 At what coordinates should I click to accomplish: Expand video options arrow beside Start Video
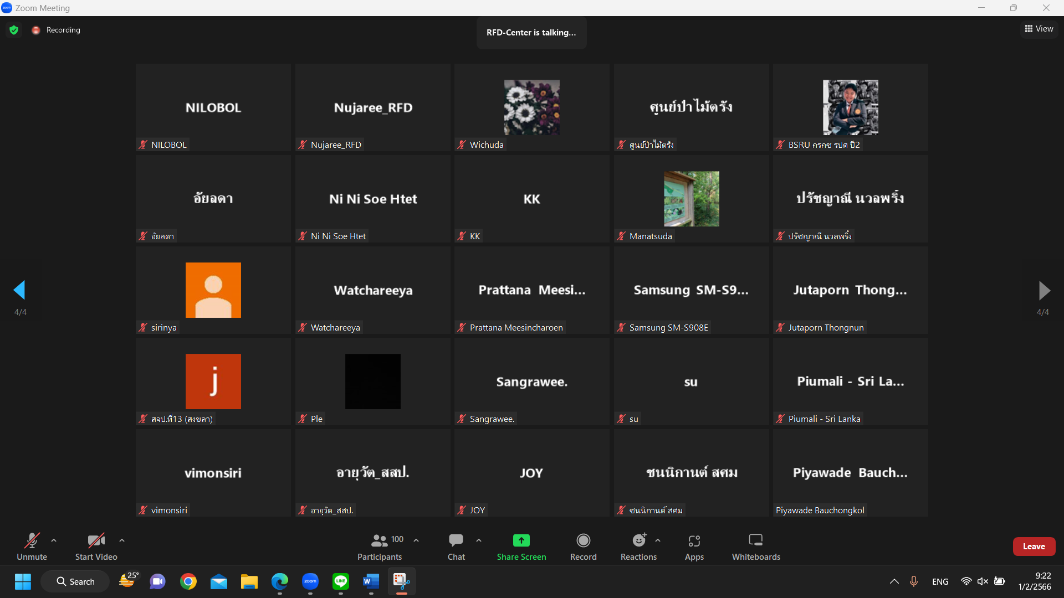pos(122,540)
